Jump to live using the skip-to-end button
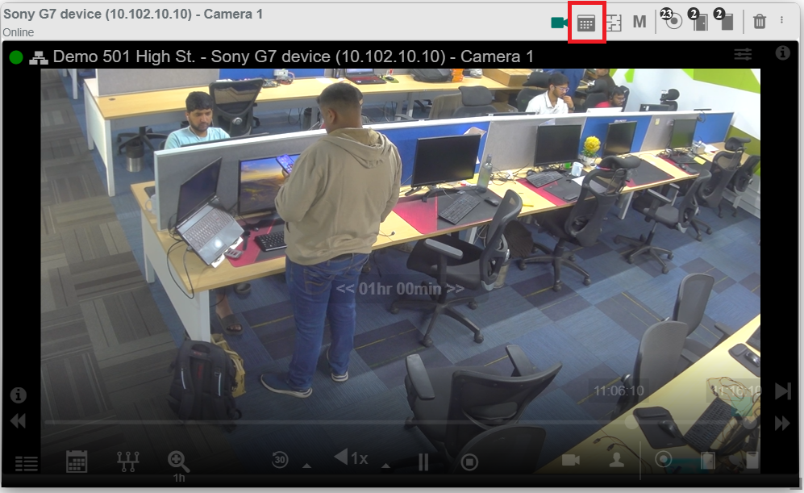 tap(782, 391)
